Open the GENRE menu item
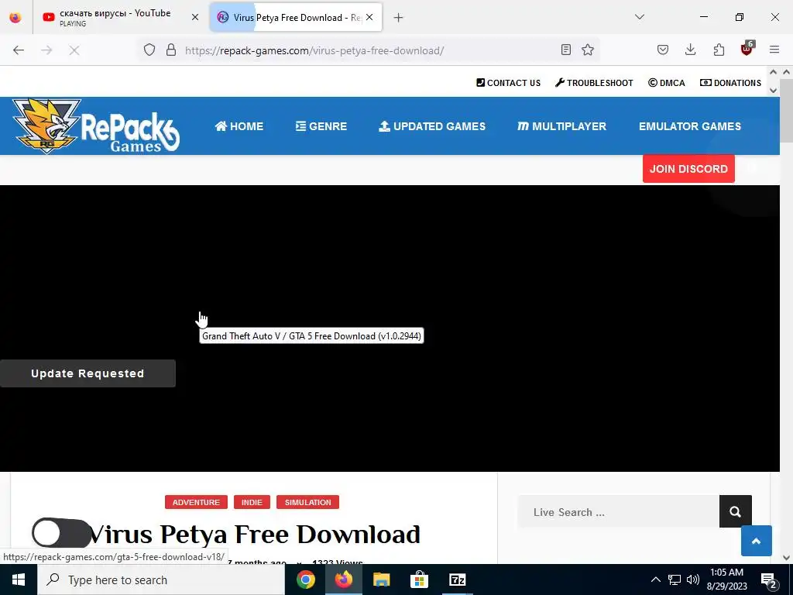The width and height of the screenshot is (793, 595). (321, 126)
